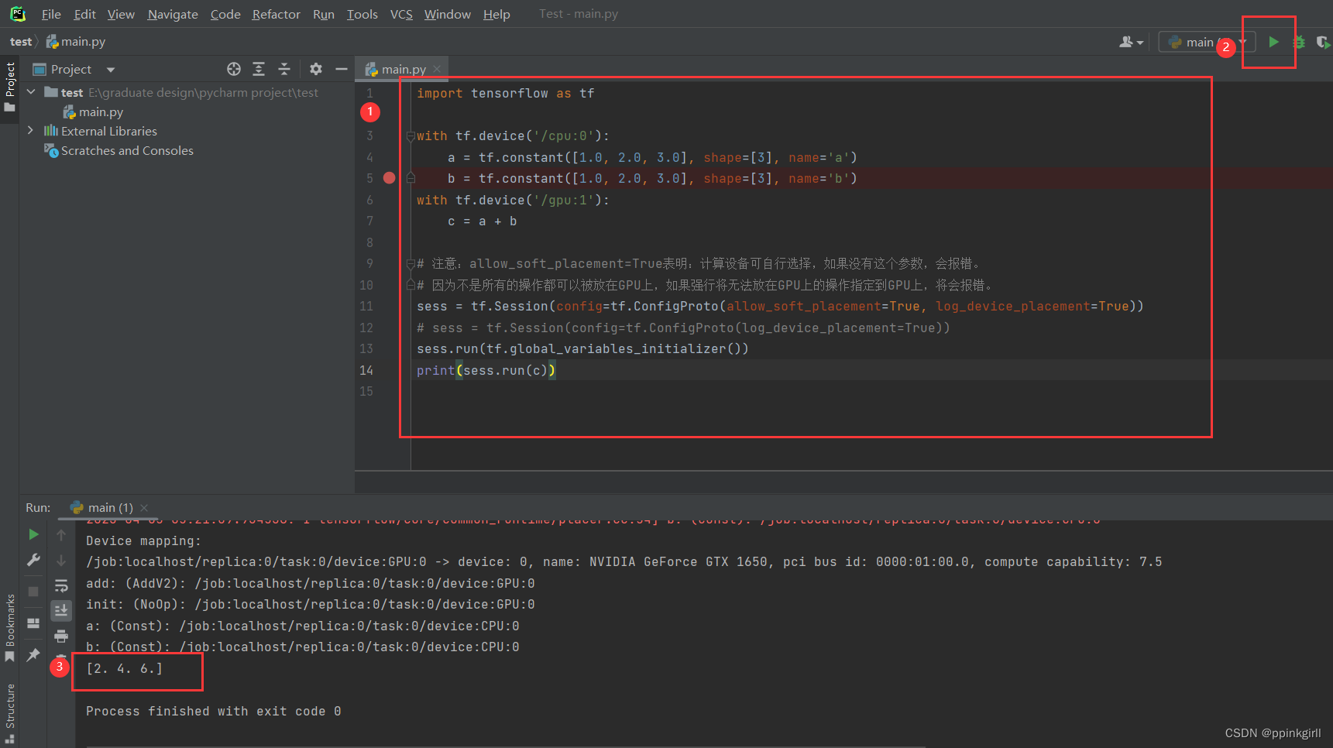Toggle Scroll to End in console
1333x748 pixels.
(61, 610)
